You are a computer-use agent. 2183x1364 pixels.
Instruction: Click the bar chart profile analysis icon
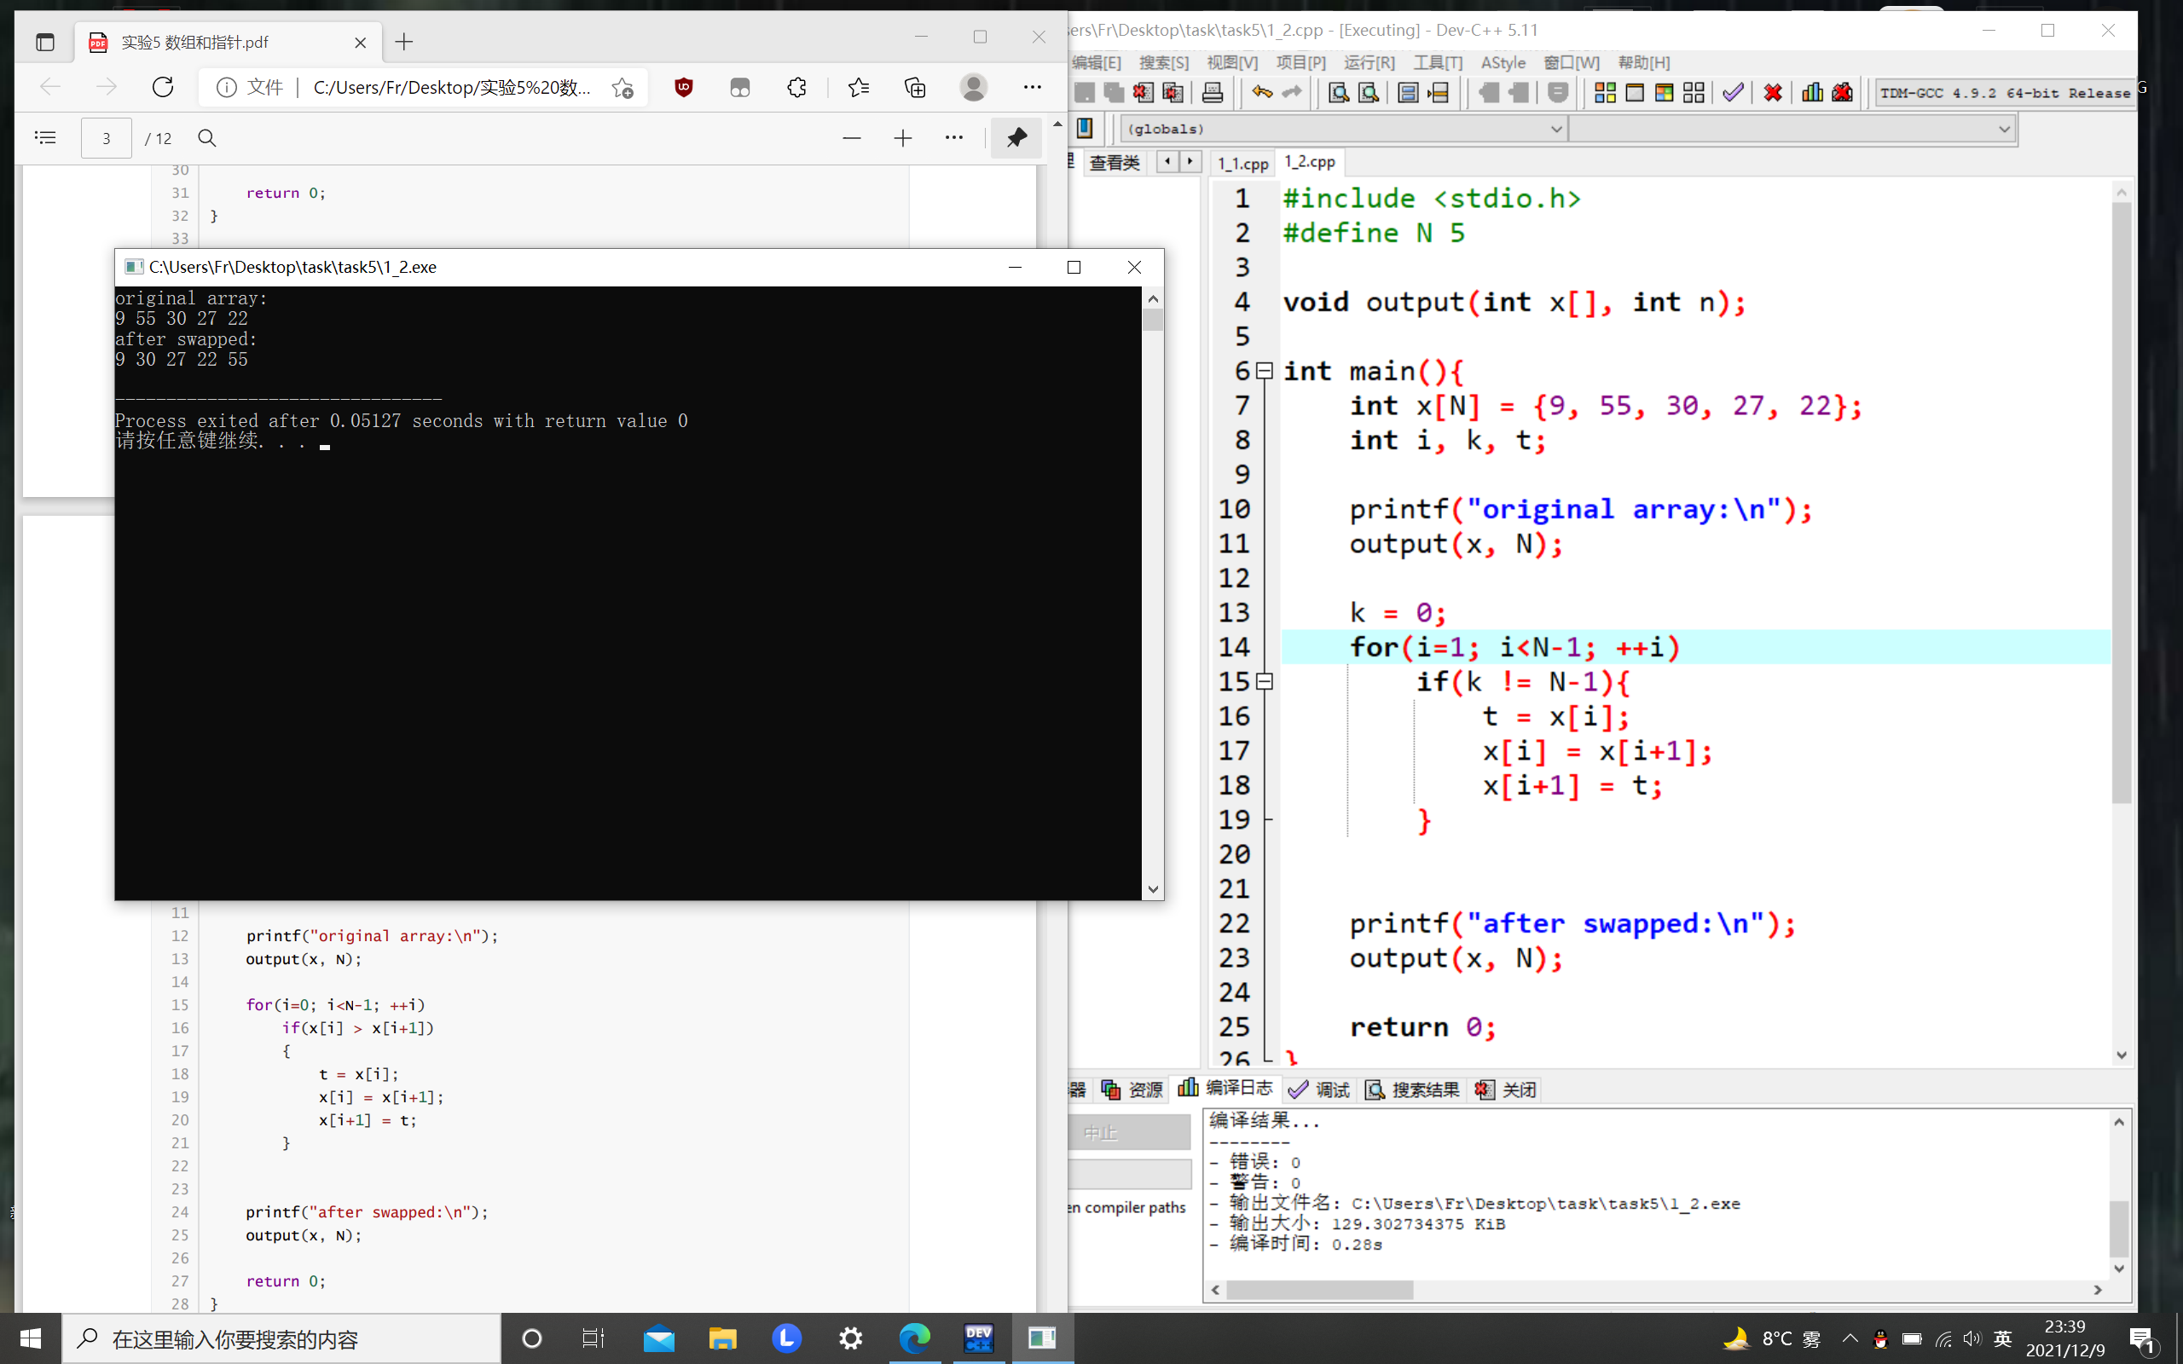[1811, 92]
